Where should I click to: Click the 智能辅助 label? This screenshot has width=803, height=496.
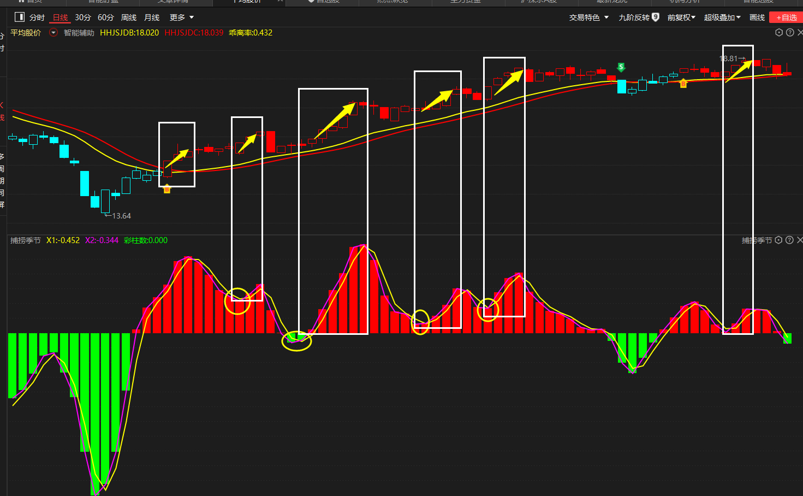pos(79,33)
